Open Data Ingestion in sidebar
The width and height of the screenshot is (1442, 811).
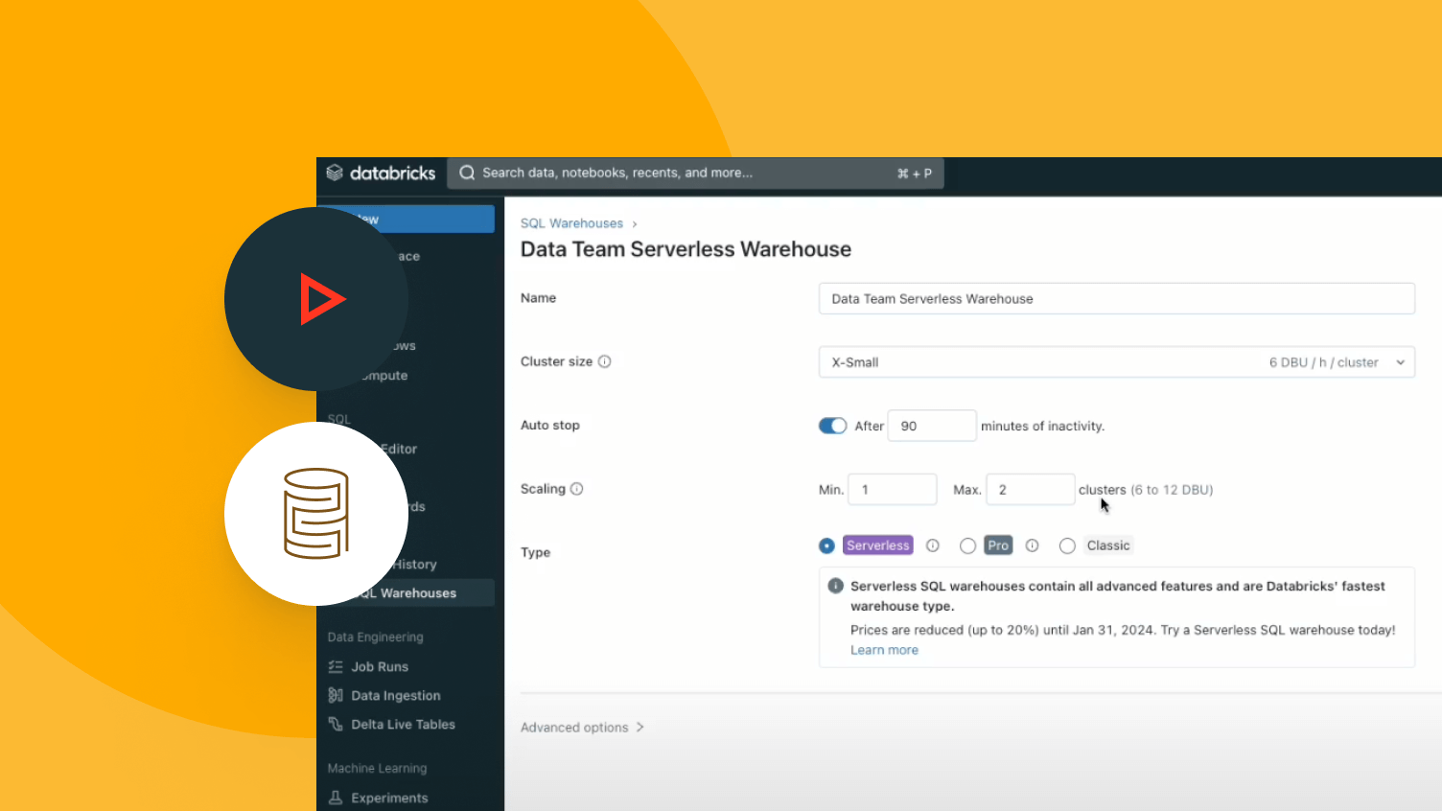click(395, 695)
